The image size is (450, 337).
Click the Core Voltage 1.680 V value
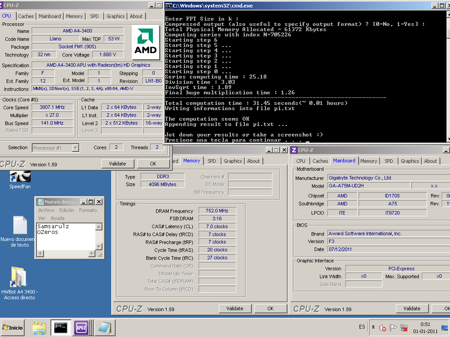[x=108, y=54]
